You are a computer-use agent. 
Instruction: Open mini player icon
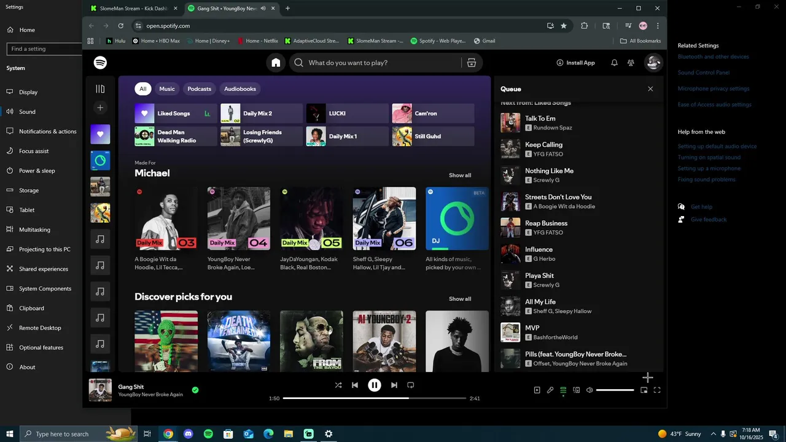pos(644,390)
